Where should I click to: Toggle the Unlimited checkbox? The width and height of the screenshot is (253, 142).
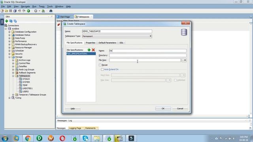[175, 80]
